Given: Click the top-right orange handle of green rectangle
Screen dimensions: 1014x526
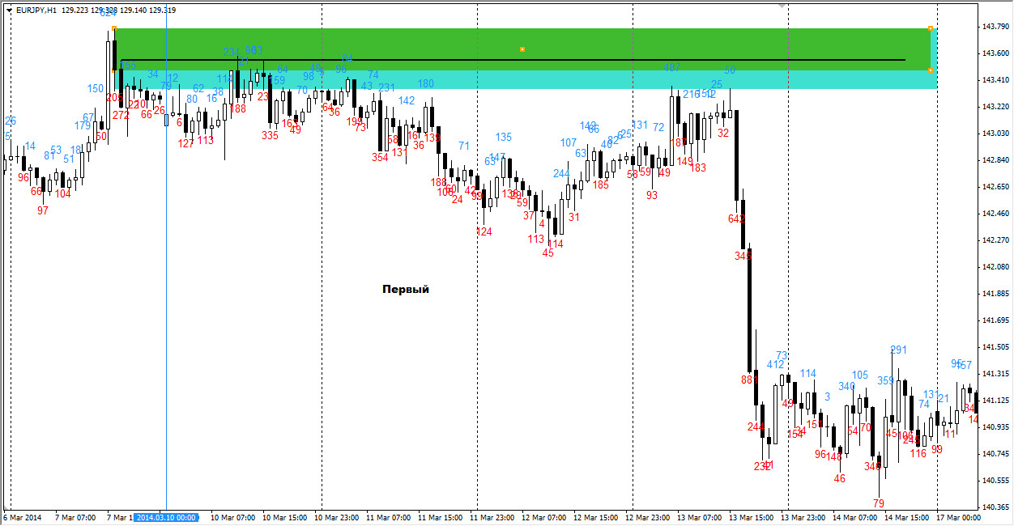Looking at the screenshot, I should coord(930,28).
